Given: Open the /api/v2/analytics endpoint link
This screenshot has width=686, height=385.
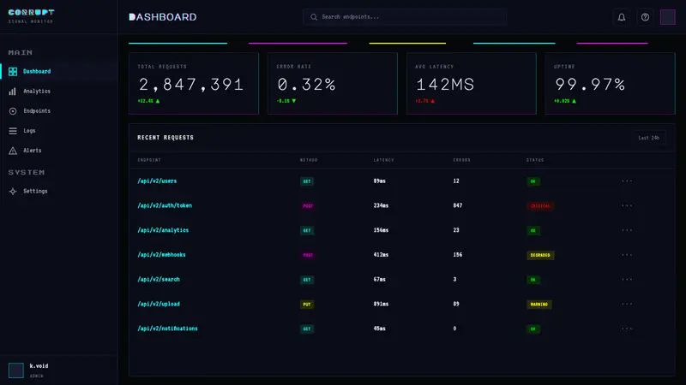Looking at the screenshot, I should (x=163, y=230).
